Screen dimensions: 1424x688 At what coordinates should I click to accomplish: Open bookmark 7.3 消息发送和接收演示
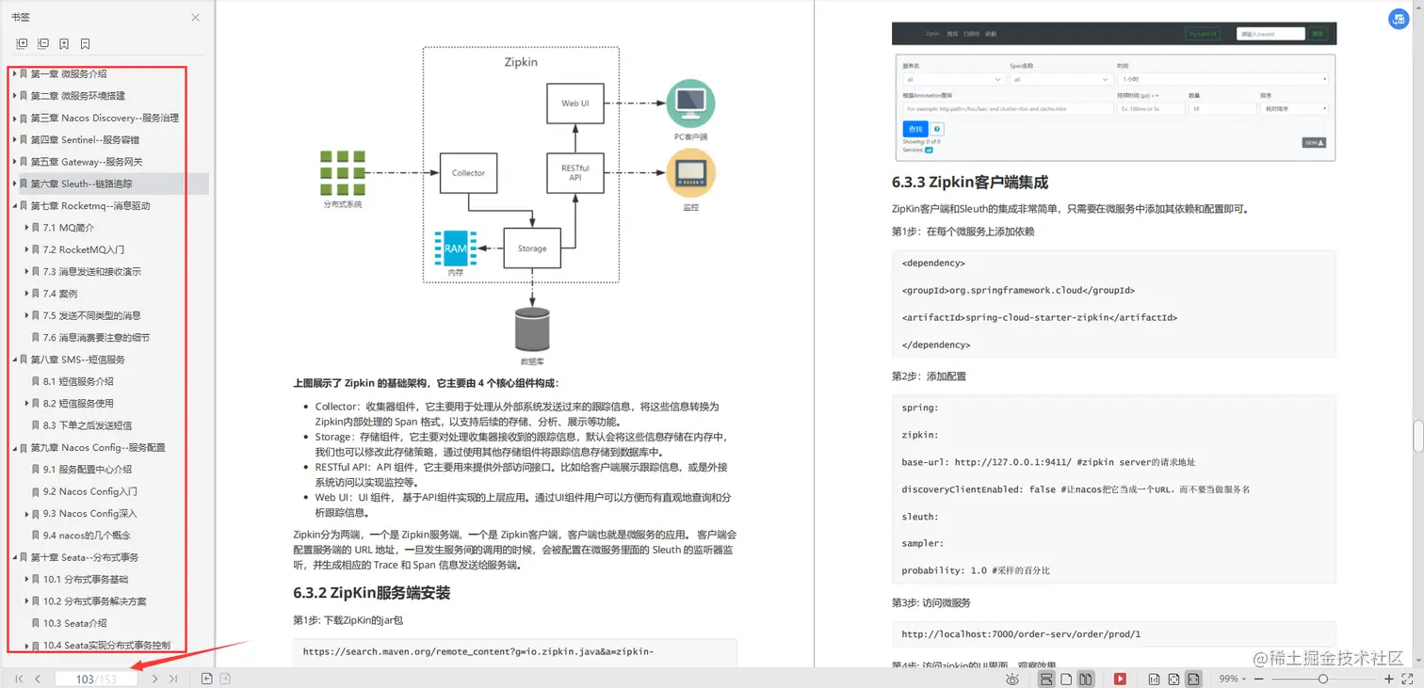tap(92, 271)
